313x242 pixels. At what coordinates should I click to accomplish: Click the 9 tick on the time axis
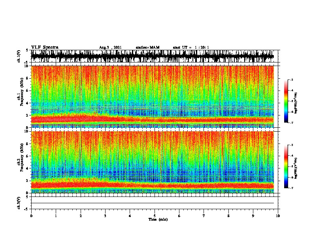tap(253, 216)
